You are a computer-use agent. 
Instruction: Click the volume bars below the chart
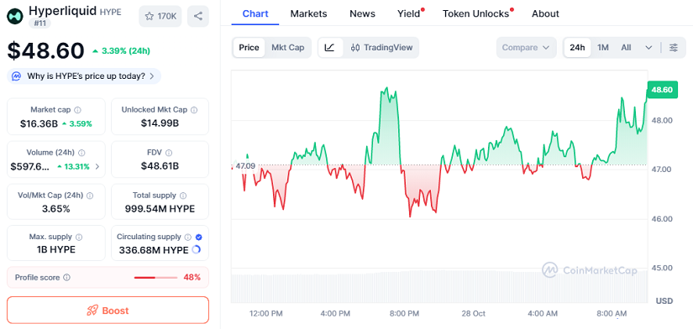click(438, 287)
